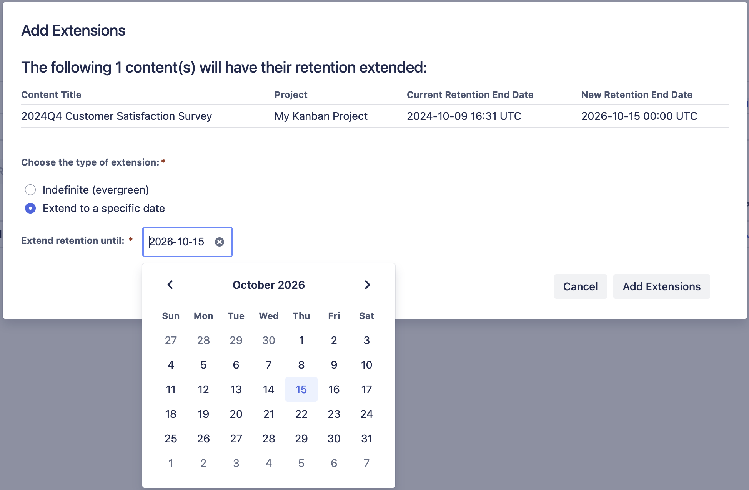Choose September 27 from previous month
Screen dimensions: 749x490
(171, 340)
